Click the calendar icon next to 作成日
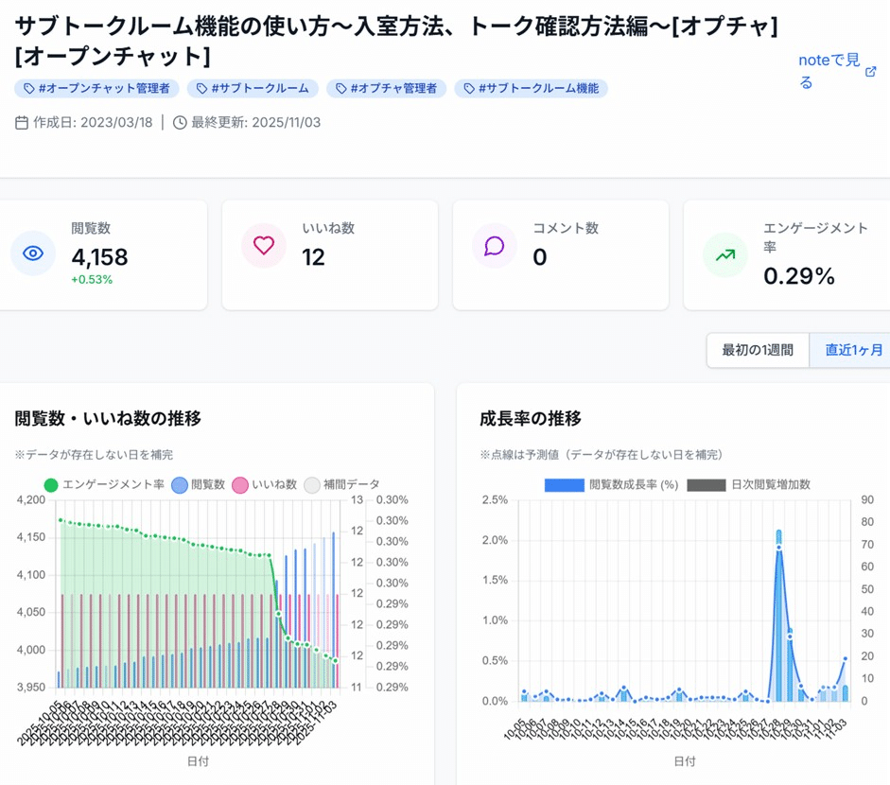890x785 pixels. click(22, 123)
